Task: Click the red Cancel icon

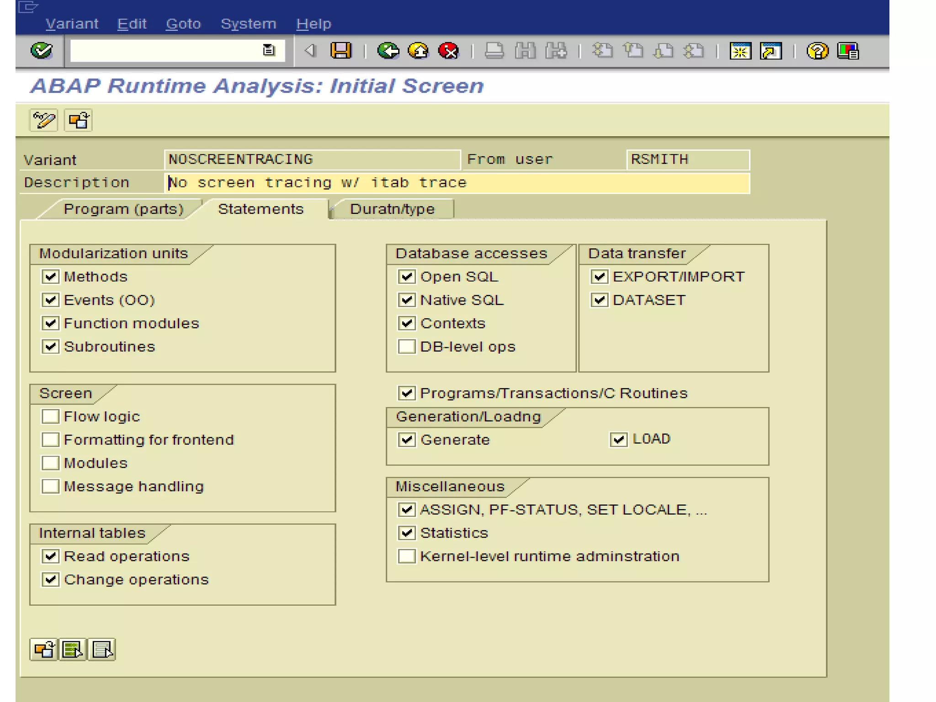Action: 448,50
